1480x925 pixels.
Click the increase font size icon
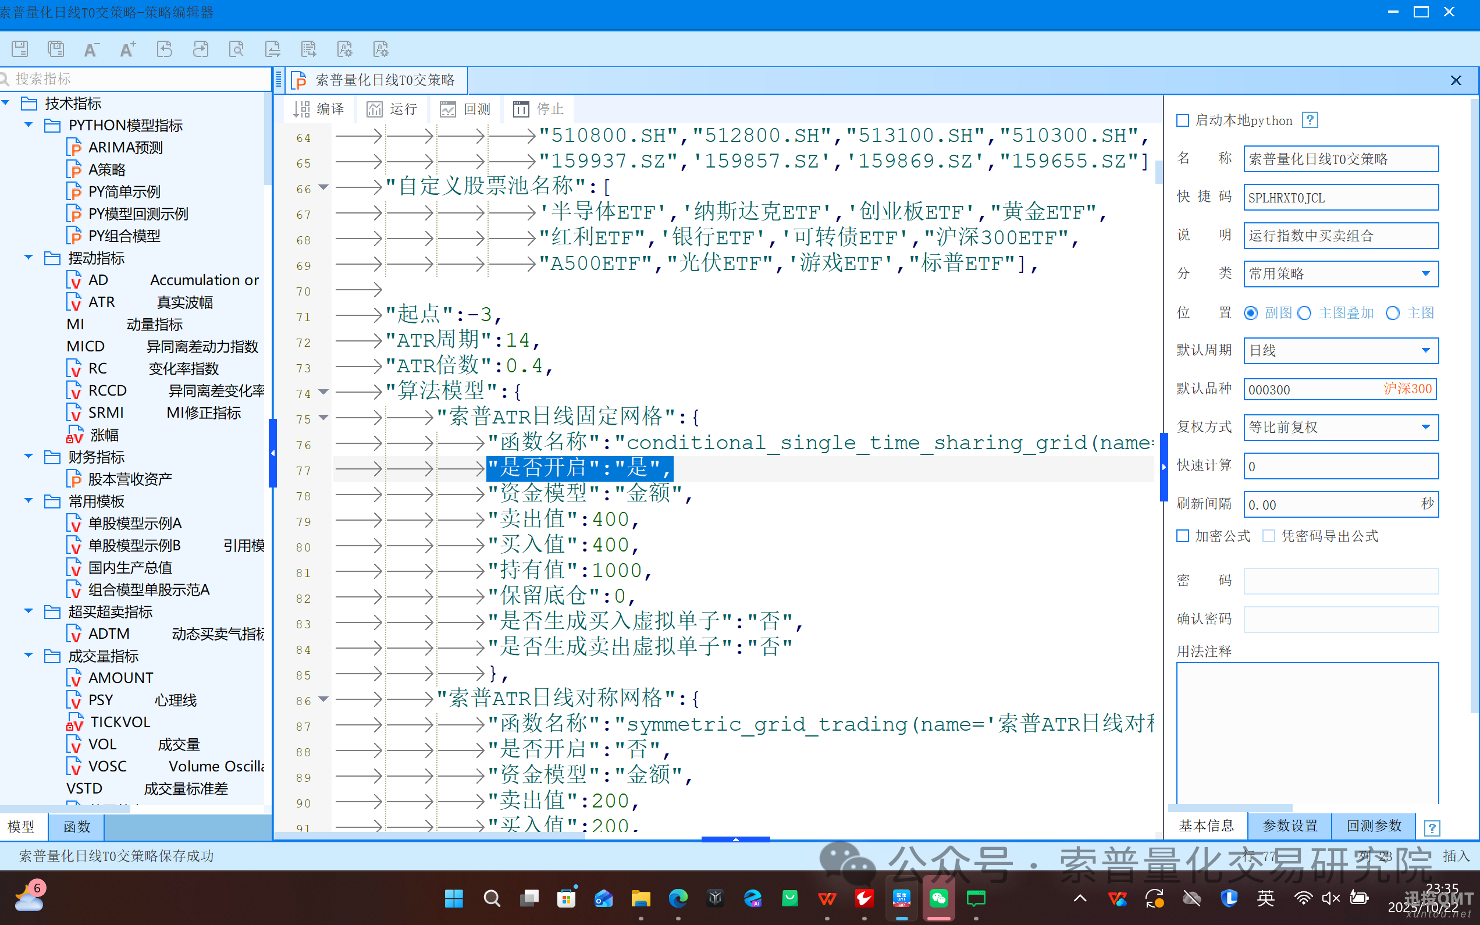point(128,49)
